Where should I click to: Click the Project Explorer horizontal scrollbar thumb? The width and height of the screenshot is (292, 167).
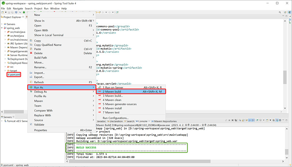(14, 112)
